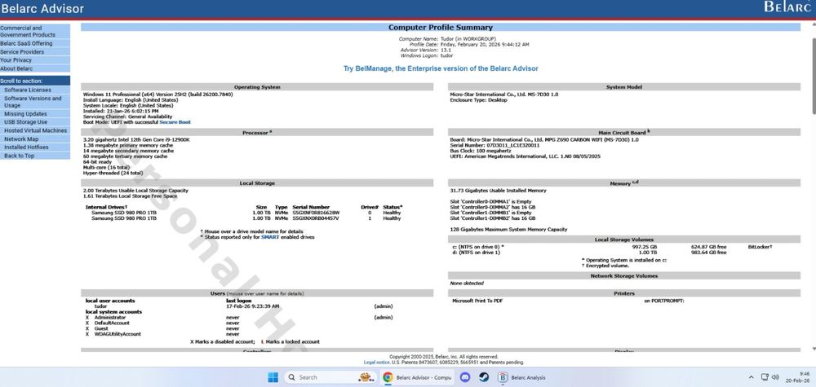Click the Operating System section header
816x387 pixels.
coord(257,87)
